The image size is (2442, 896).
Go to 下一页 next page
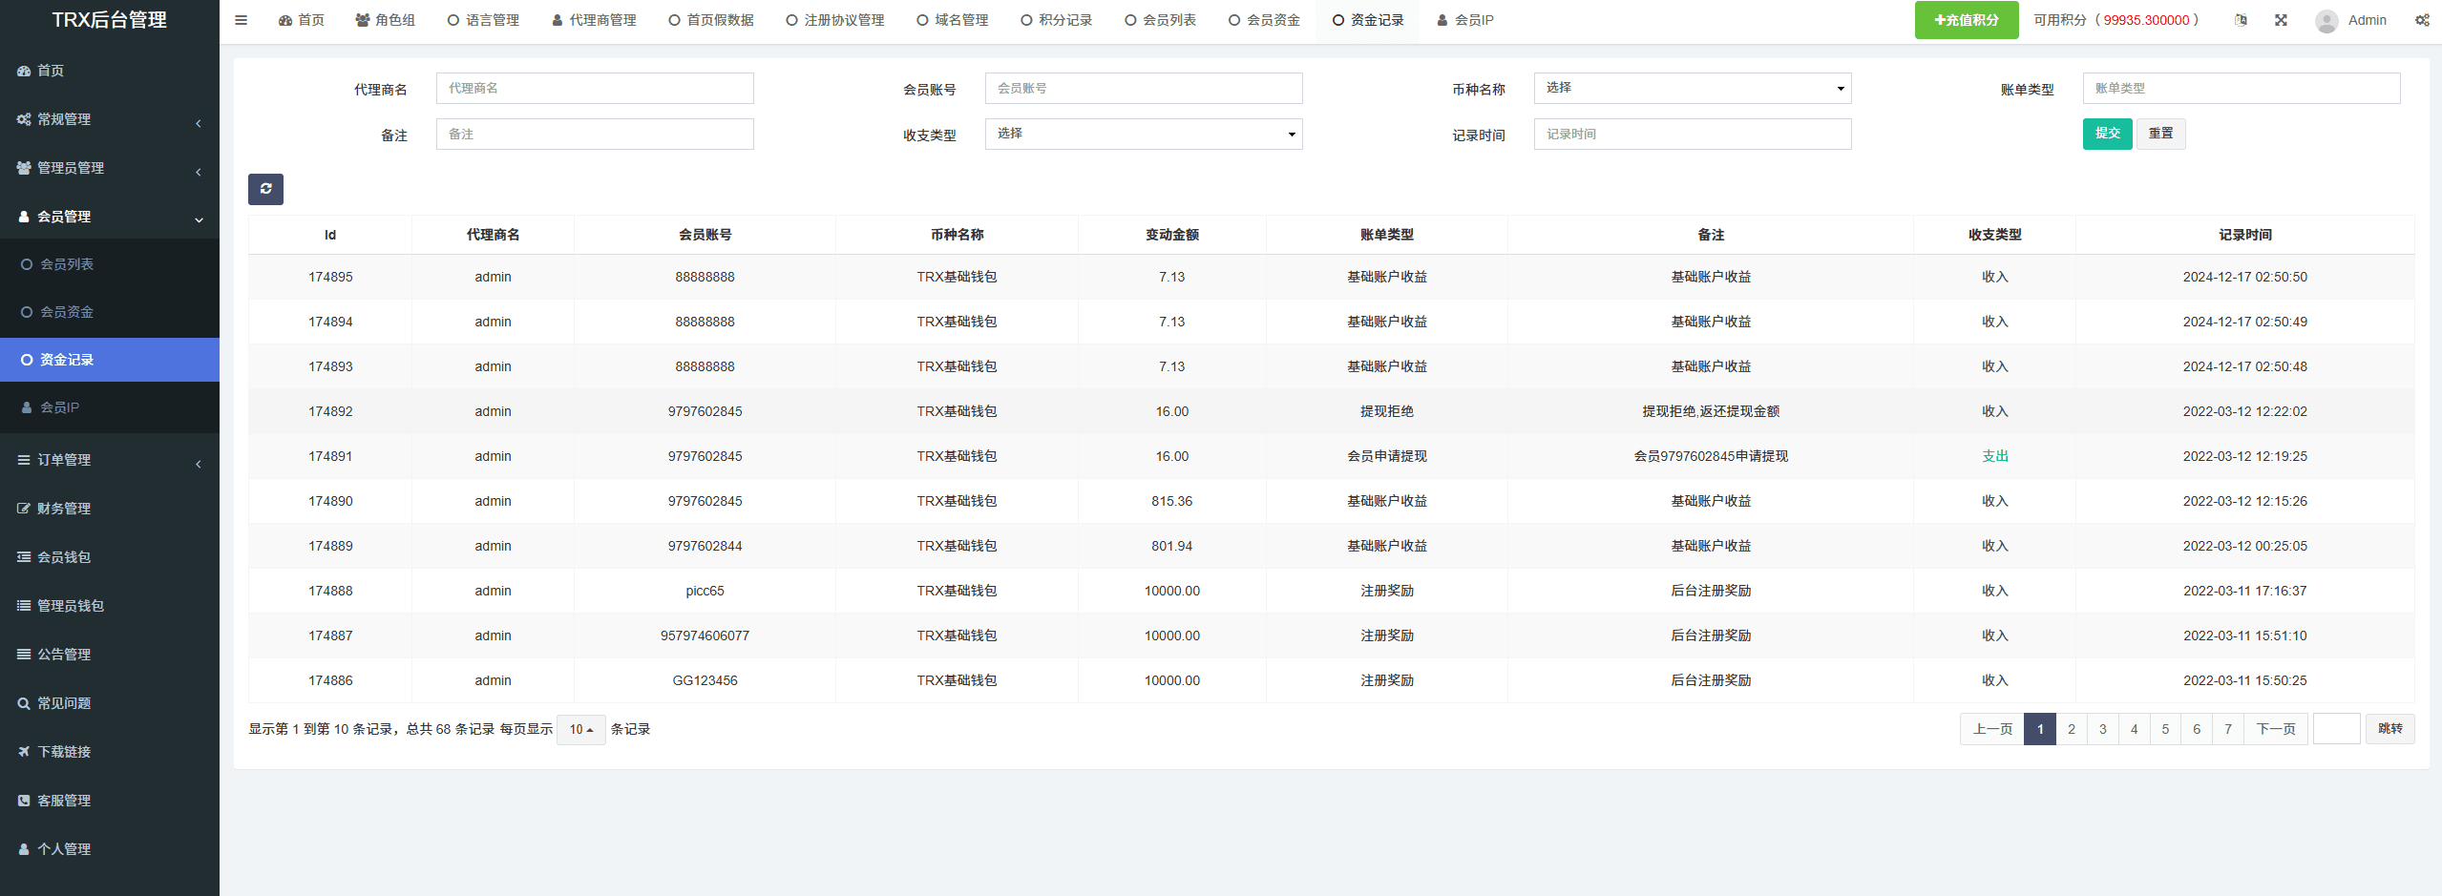point(2276,729)
